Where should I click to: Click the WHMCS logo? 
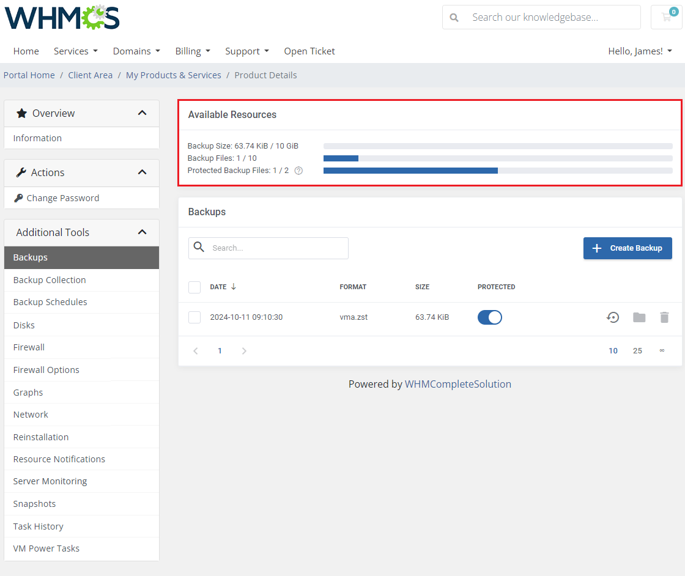[x=62, y=18]
